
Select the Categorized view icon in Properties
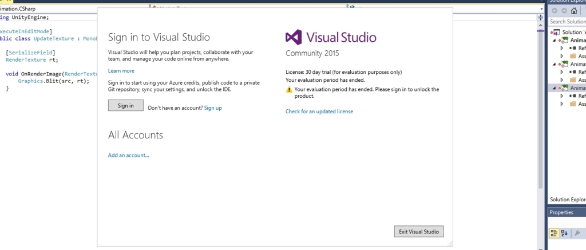pos(554,233)
